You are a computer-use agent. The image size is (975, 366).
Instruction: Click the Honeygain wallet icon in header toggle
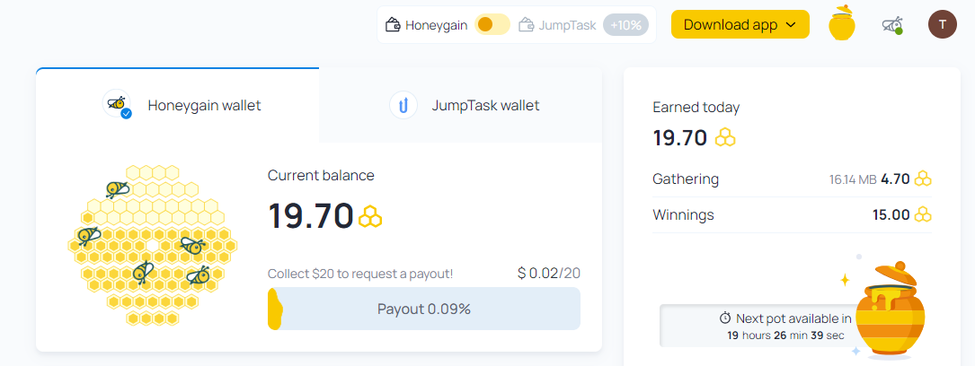click(393, 25)
